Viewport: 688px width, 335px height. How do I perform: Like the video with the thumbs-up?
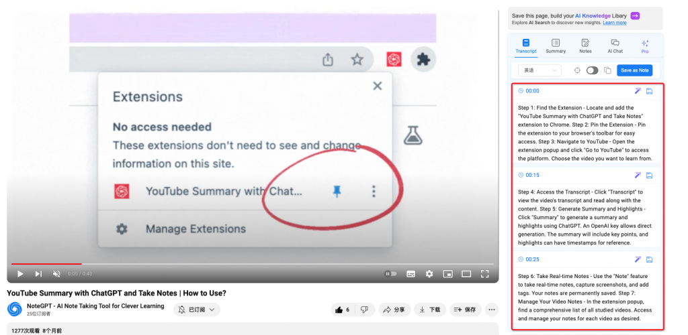pos(343,310)
